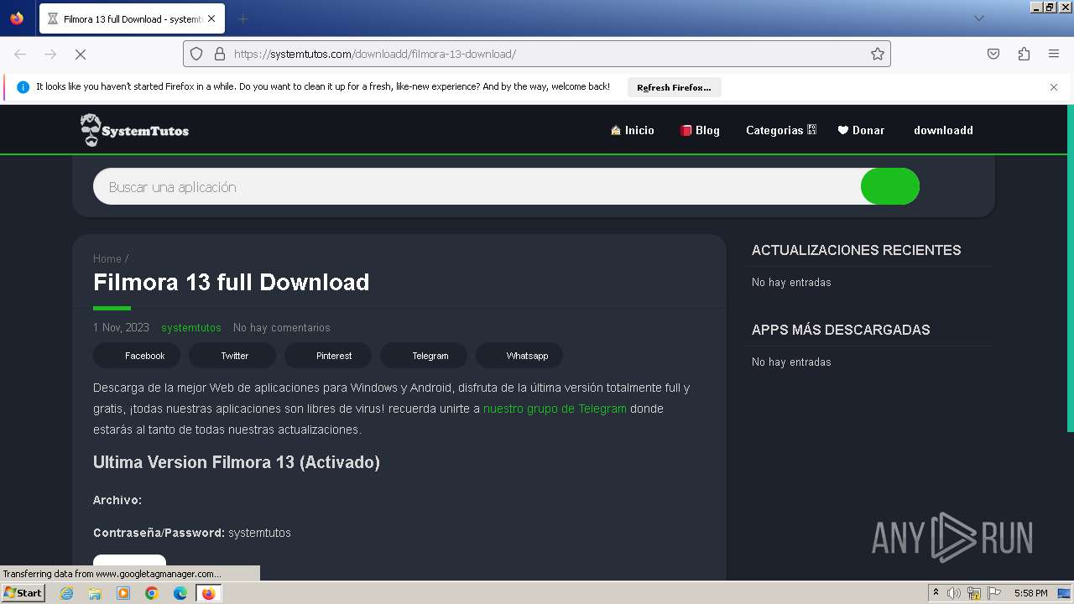Open the Inicio menu item
The image size is (1074, 604).
click(x=632, y=130)
